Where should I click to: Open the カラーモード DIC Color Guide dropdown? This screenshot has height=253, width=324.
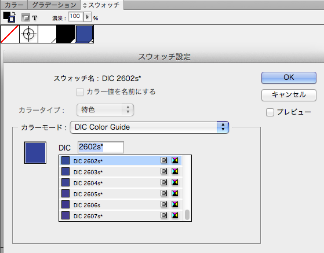point(150,127)
